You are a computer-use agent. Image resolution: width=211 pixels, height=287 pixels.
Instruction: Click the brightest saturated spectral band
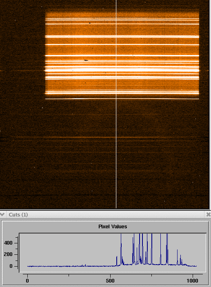tap(122, 70)
